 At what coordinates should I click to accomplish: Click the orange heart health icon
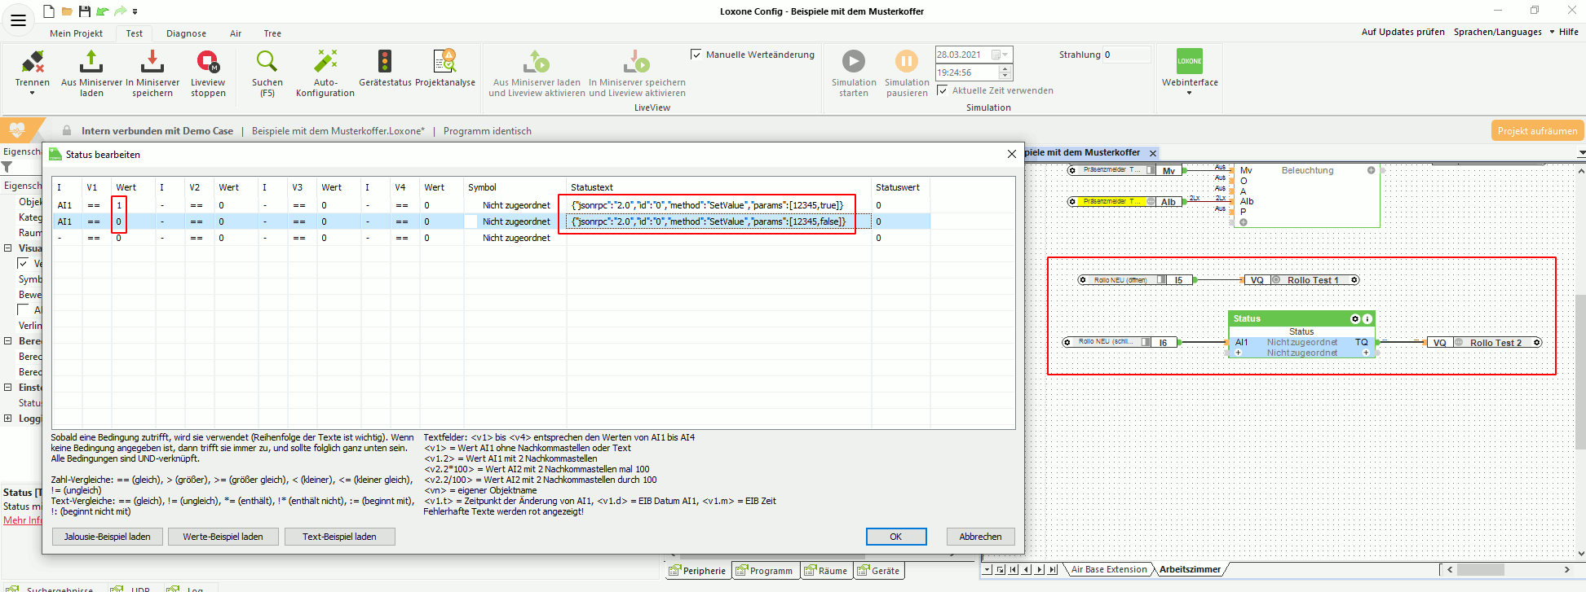coord(17,130)
